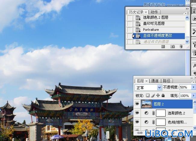
Task: Switch to the 动作 tab
Action: point(154,12)
